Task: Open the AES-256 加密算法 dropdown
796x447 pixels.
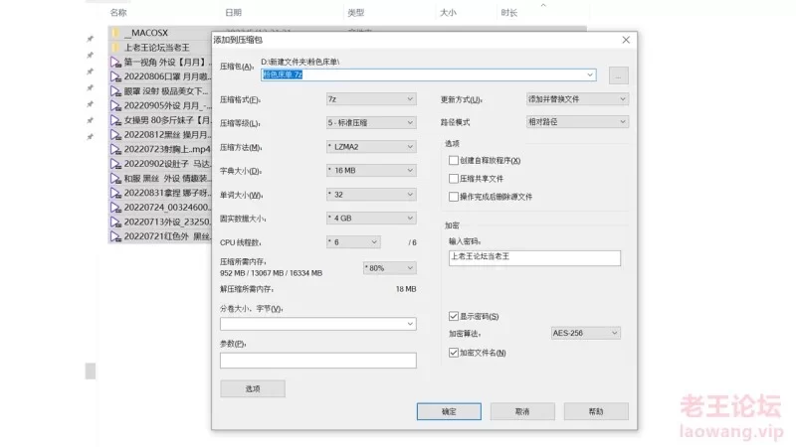Action: click(x=586, y=334)
